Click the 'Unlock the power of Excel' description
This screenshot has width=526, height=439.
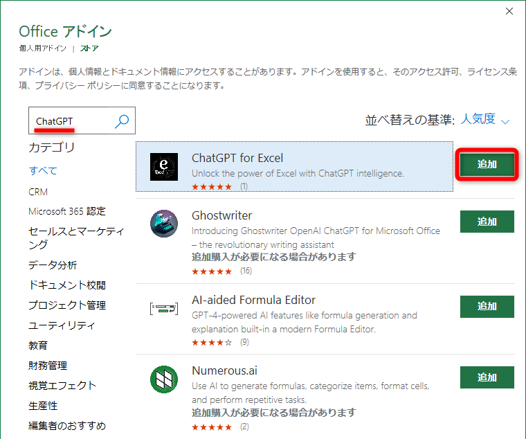click(x=298, y=174)
